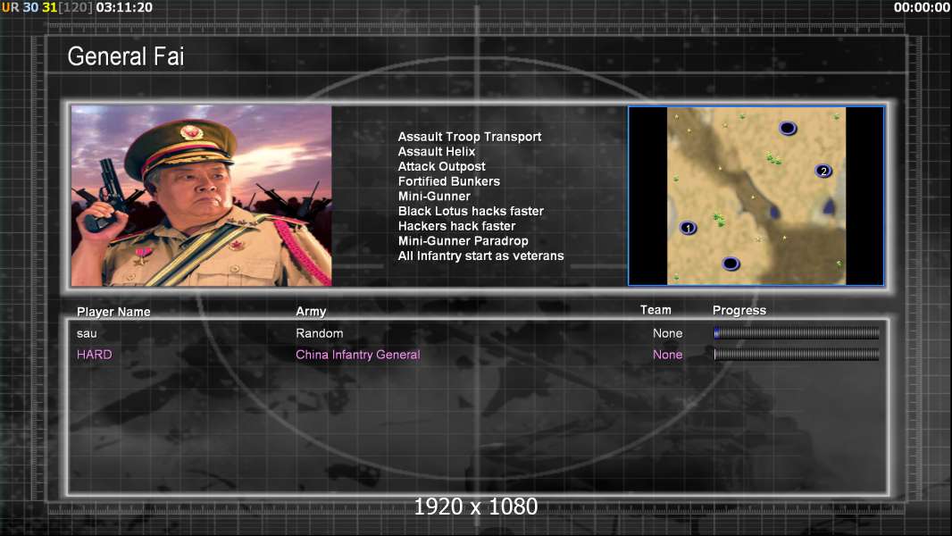Click 'Black Lotus hacks faster' text
This screenshot has height=536, width=952.
tap(471, 211)
